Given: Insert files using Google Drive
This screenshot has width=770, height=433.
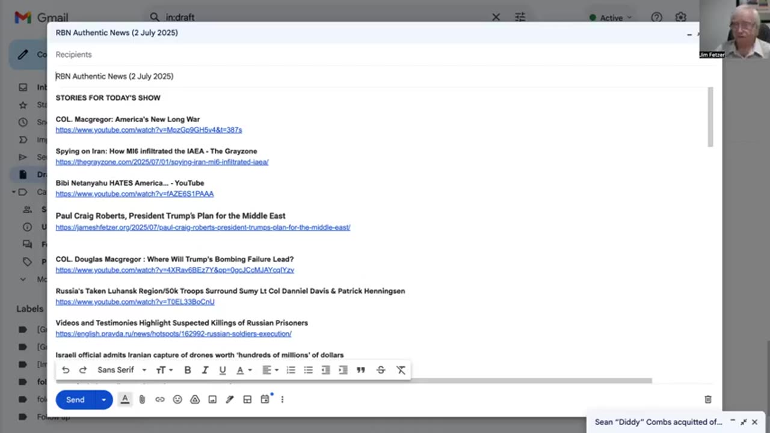Looking at the screenshot, I should coord(195,399).
